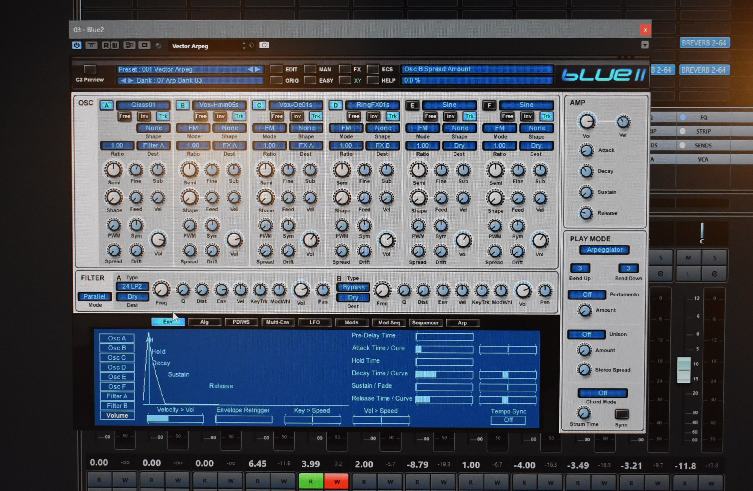Viewport: 753px width, 491px height.
Task: Toggle Portamento Off button
Action: coord(587,295)
